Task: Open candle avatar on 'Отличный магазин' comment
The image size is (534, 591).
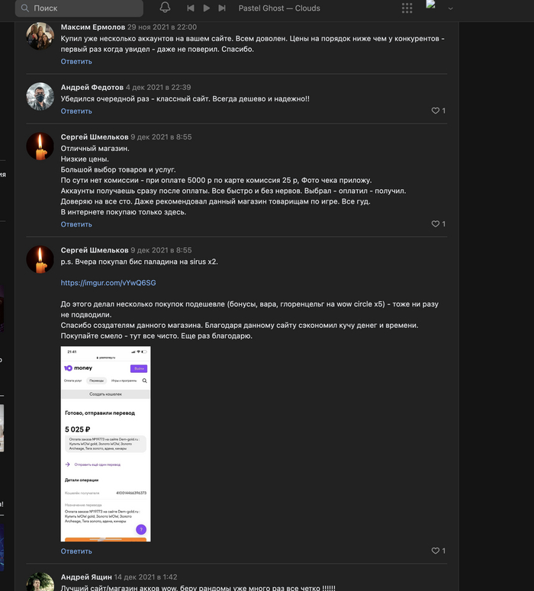Action: (x=40, y=146)
